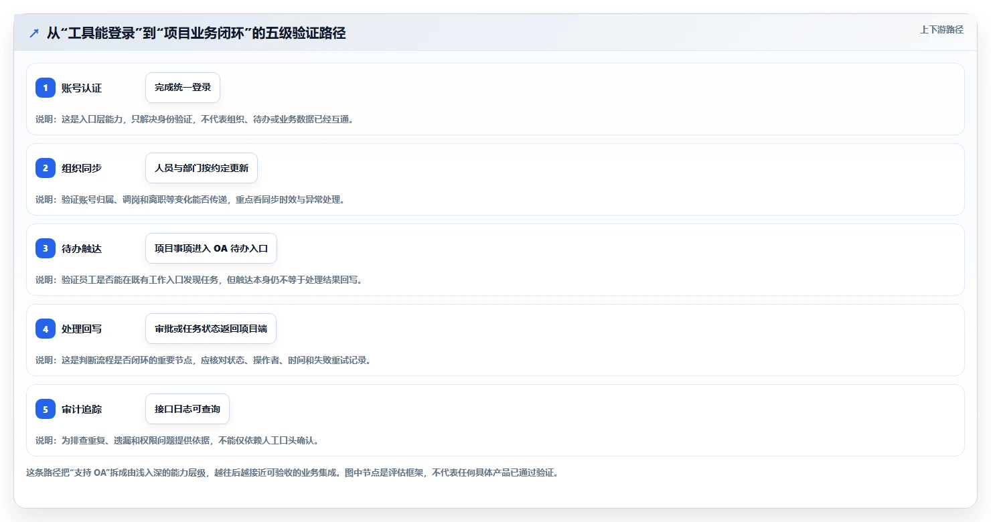
Task: Click step number 5 badge
Action: [x=46, y=409]
